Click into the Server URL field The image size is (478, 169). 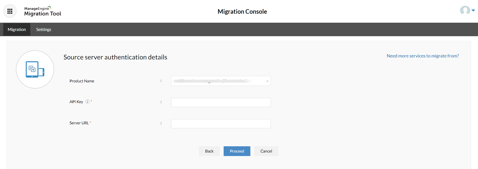pos(221,124)
